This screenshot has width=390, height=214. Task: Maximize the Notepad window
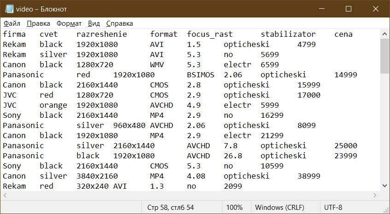[x=349, y=9]
